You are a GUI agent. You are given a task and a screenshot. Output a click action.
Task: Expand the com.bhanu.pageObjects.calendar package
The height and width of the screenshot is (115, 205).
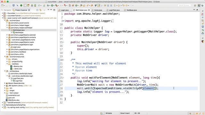pos(7,35)
